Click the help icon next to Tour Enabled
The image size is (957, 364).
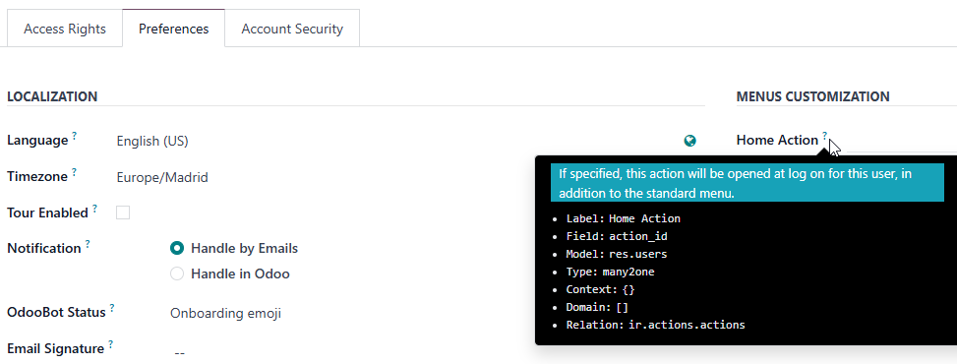click(x=94, y=208)
